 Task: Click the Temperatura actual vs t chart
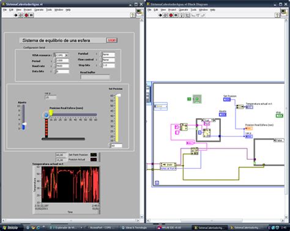click(70, 184)
